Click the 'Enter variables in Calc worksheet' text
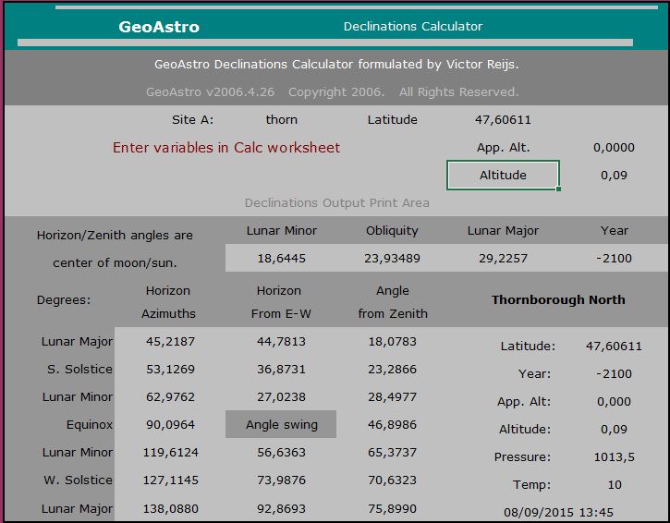The image size is (670, 523). [226, 148]
